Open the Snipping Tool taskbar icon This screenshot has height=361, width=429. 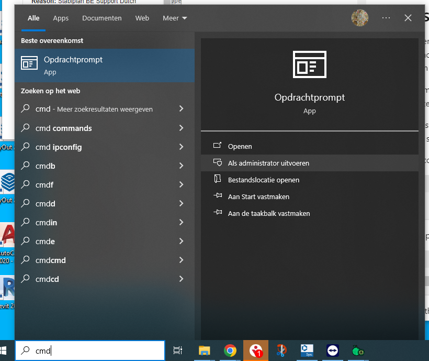[281, 351]
